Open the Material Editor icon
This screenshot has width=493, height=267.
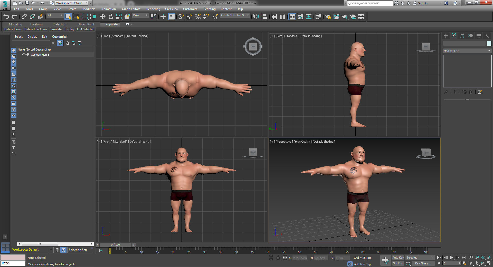(x=318, y=17)
